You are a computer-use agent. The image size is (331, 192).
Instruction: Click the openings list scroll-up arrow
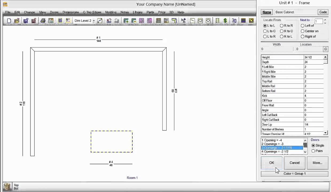click(305, 140)
